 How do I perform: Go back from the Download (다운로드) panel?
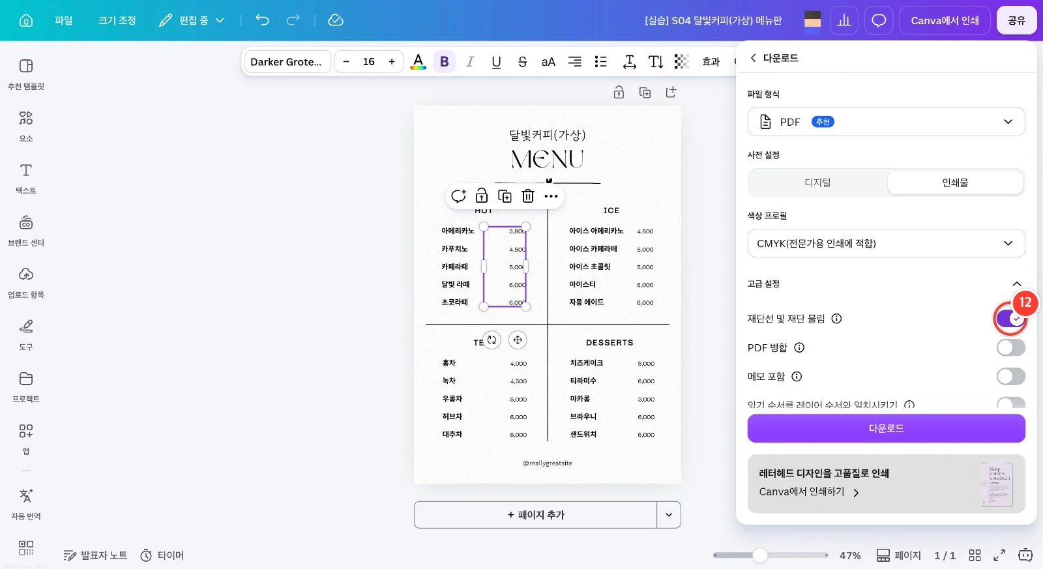pyautogui.click(x=753, y=58)
